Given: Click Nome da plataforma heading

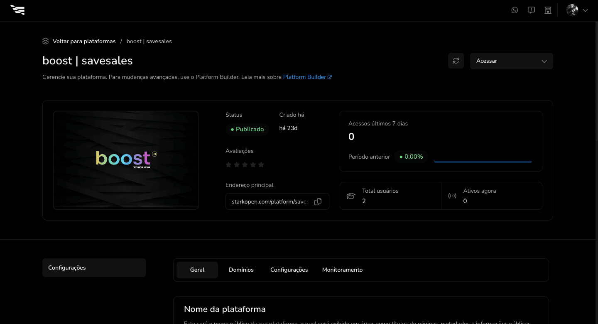Looking at the screenshot, I should (225, 309).
